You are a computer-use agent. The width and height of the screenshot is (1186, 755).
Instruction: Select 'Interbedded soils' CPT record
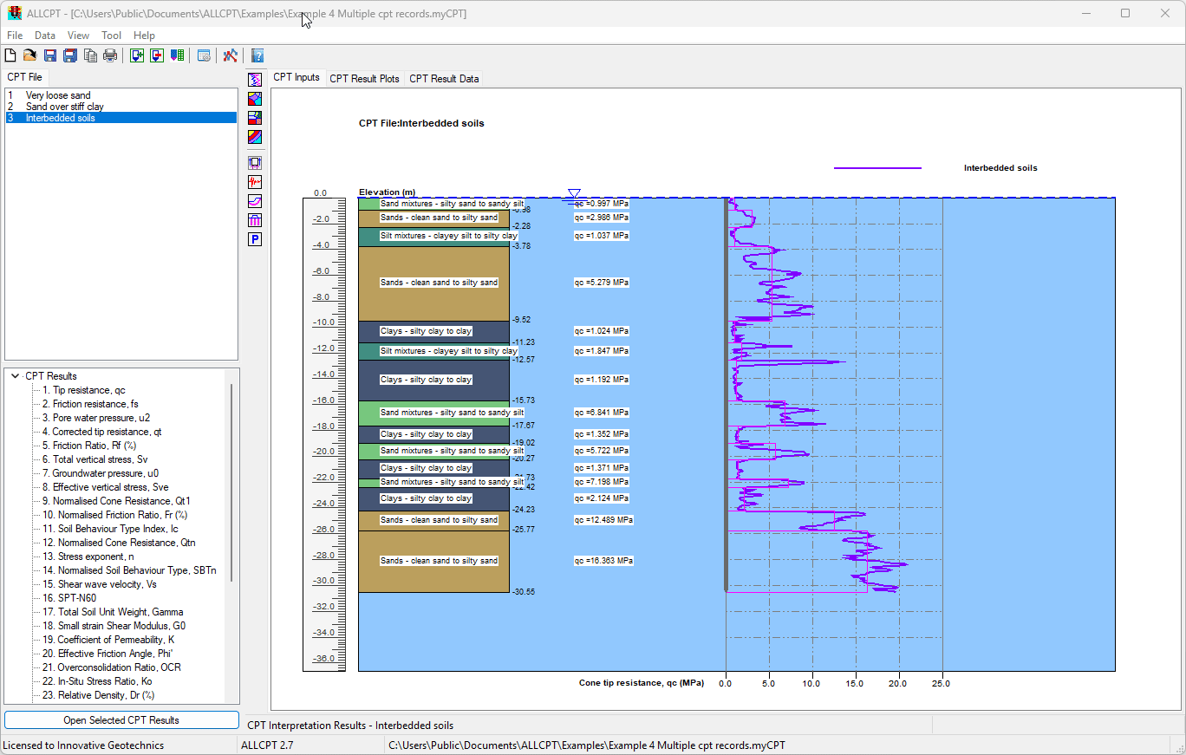[121, 118]
